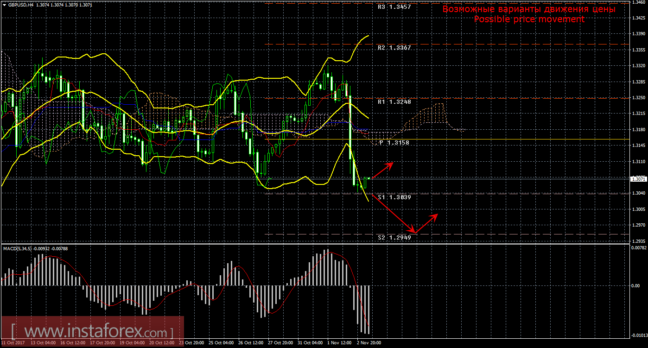Click the 1.3110 price axis value

[639, 162]
